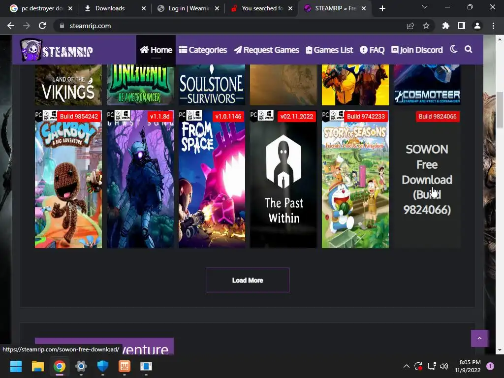Close the Downloads tab
Viewport: 504px width, 378px height.
[144, 8]
